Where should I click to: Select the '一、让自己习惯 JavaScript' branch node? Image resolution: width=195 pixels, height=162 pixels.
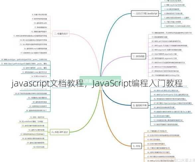(x=145, y=14)
